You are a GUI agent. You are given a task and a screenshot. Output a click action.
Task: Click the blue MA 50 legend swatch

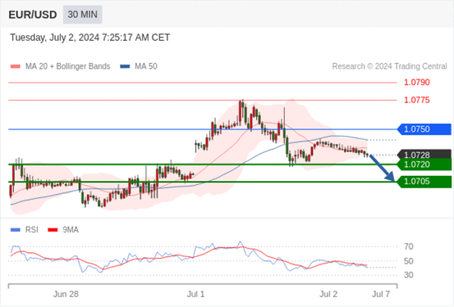[x=125, y=66]
